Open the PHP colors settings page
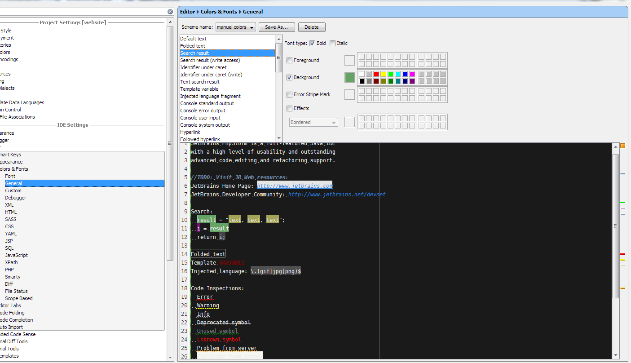The image size is (631, 363). pos(9,270)
